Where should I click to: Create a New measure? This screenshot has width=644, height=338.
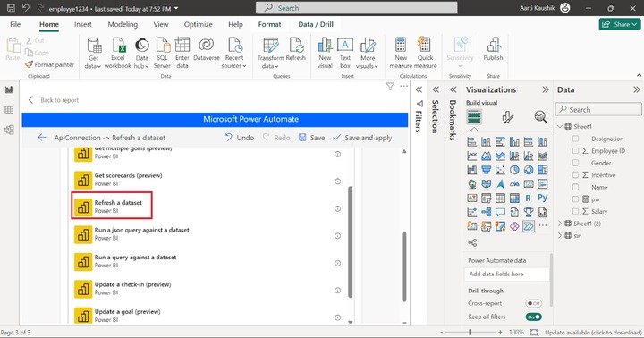(x=401, y=53)
